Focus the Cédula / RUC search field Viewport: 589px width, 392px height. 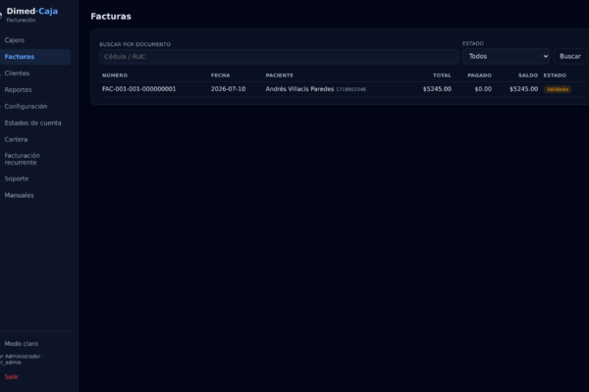click(279, 57)
